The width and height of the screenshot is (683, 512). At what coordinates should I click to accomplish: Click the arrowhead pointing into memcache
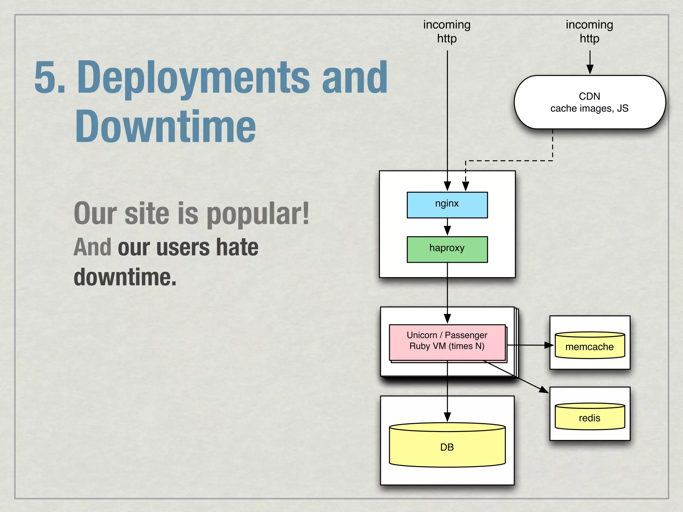(548, 345)
